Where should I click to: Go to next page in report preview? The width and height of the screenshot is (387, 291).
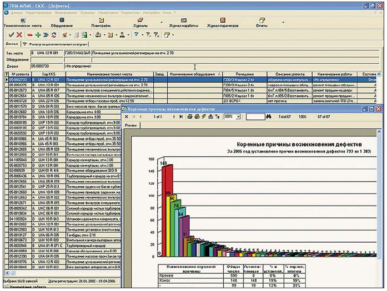point(173,117)
